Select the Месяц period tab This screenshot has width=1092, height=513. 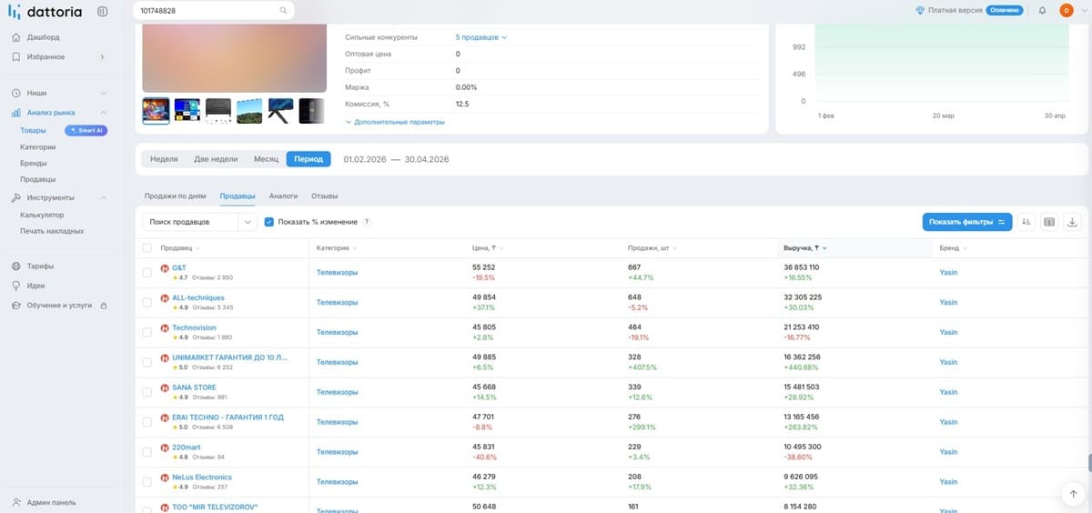pos(266,159)
